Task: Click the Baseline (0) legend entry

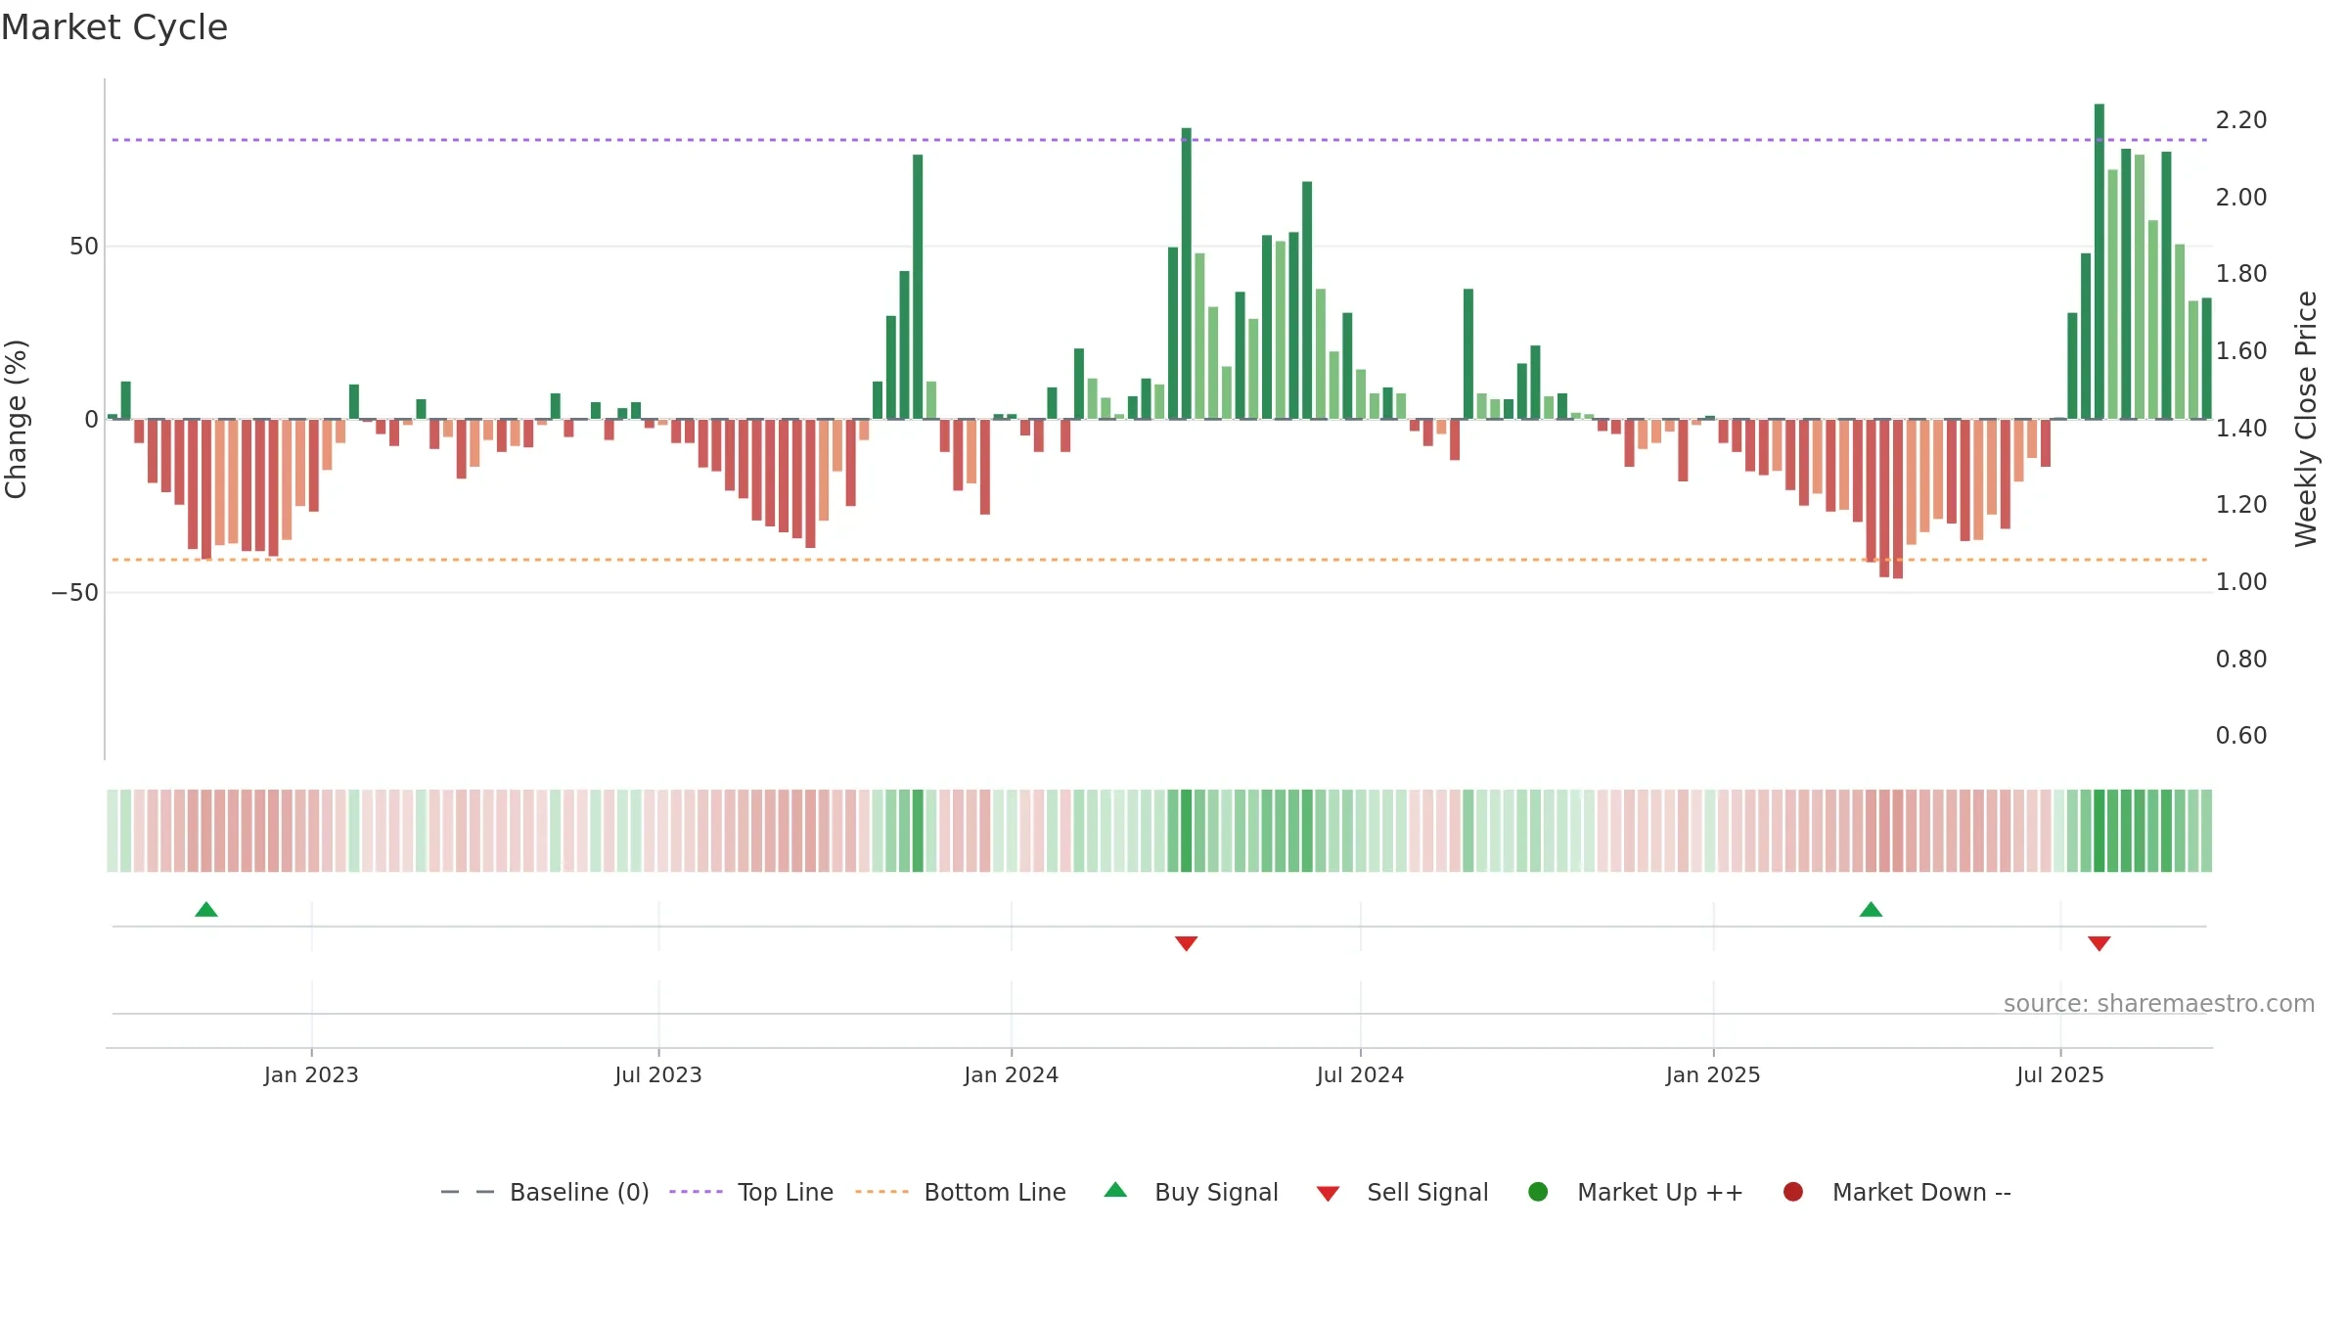Action: point(545,1192)
